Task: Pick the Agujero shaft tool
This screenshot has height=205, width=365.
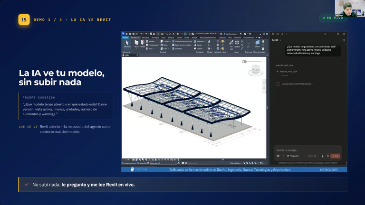Action: [237, 44]
